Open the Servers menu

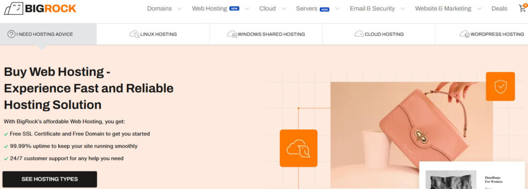pyautogui.click(x=307, y=9)
